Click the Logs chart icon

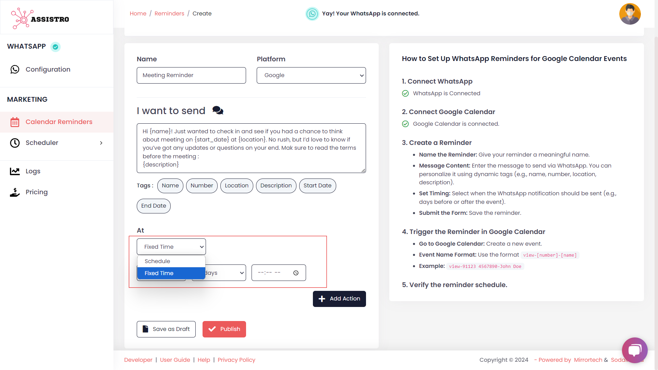click(x=15, y=171)
